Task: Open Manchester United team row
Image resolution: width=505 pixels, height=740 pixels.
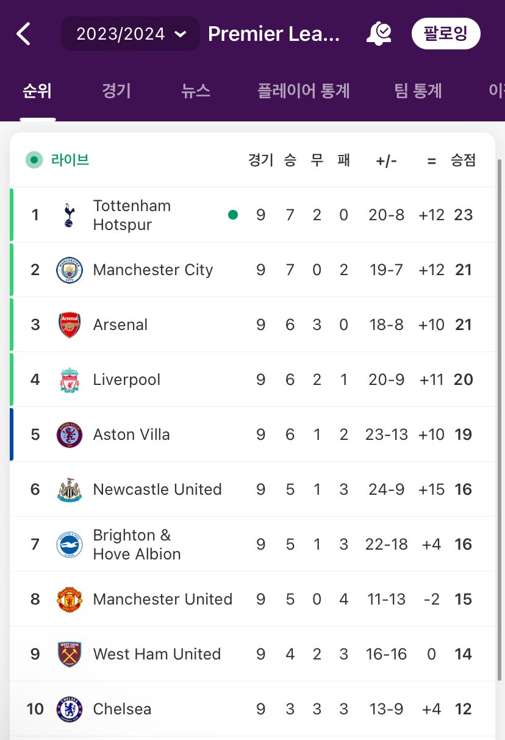Action: pos(253,599)
